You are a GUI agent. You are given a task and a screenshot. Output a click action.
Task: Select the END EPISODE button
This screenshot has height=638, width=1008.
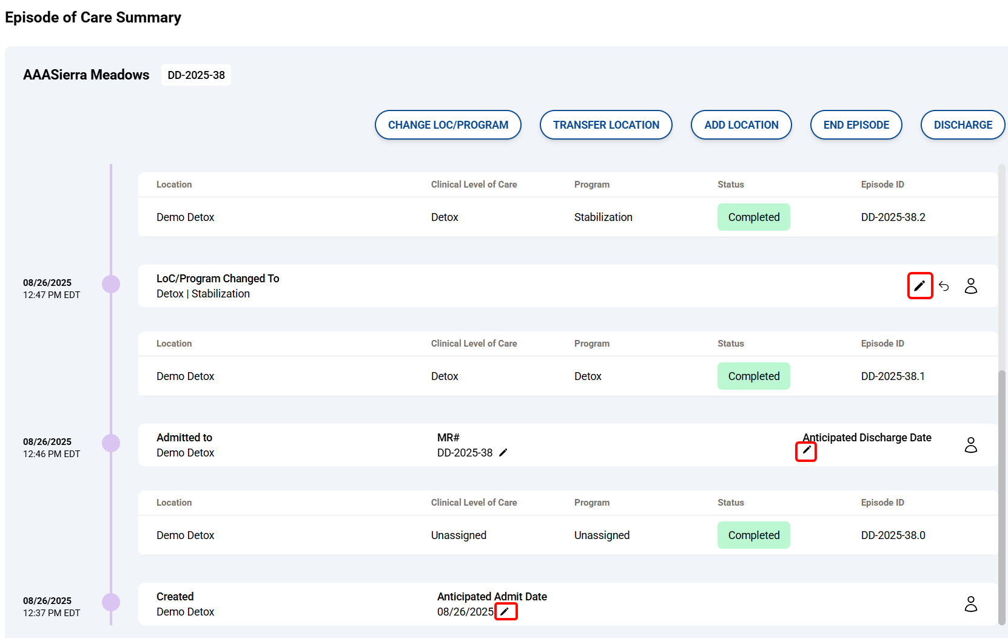856,125
